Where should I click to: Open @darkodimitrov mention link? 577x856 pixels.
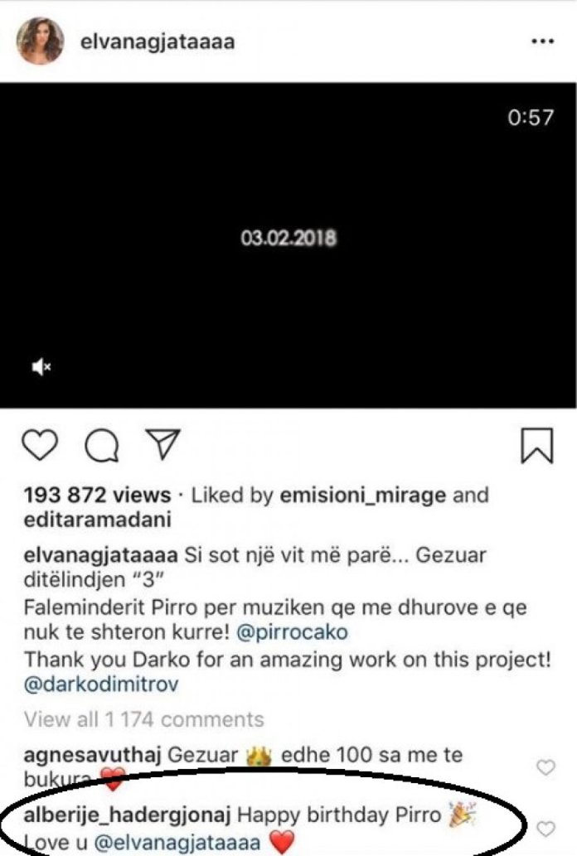pyautogui.click(x=102, y=684)
